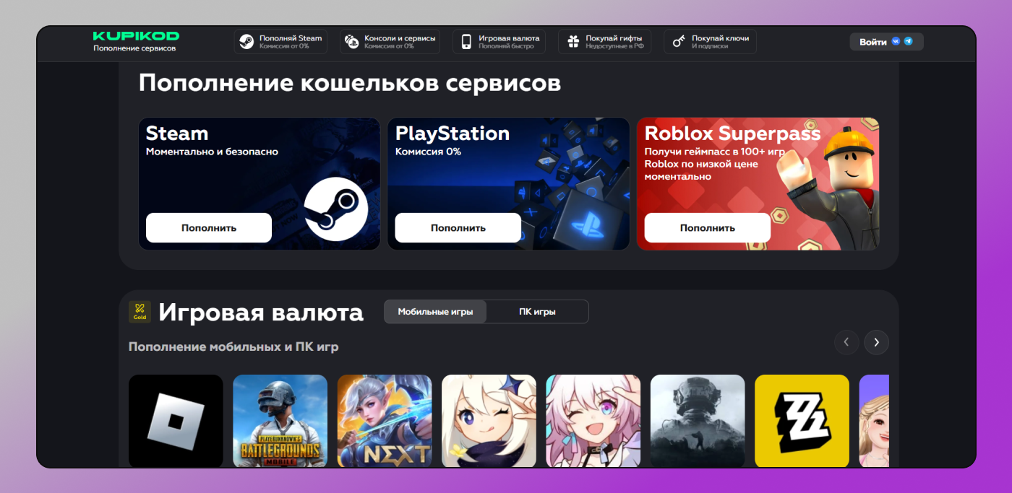Click the Gold coin icon next to the "Игровая валюта" heading
1012x493 pixels.
[140, 312]
